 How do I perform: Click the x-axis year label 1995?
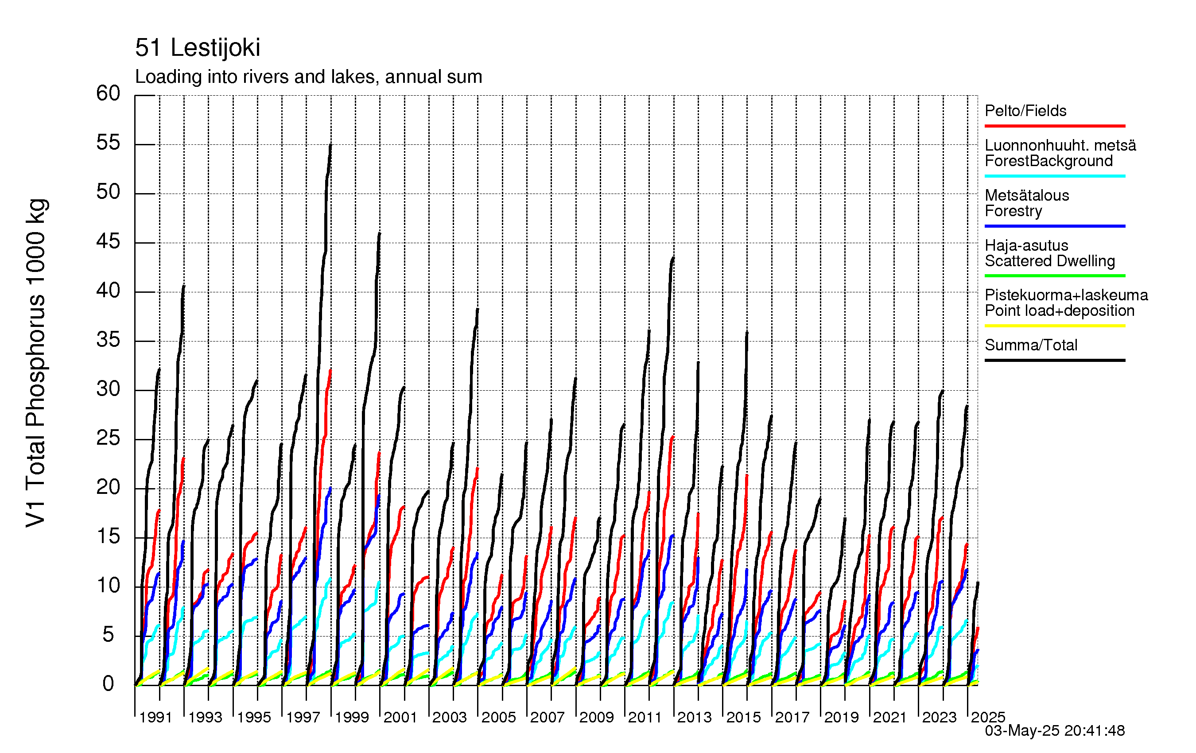pyautogui.click(x=254, y=717)
